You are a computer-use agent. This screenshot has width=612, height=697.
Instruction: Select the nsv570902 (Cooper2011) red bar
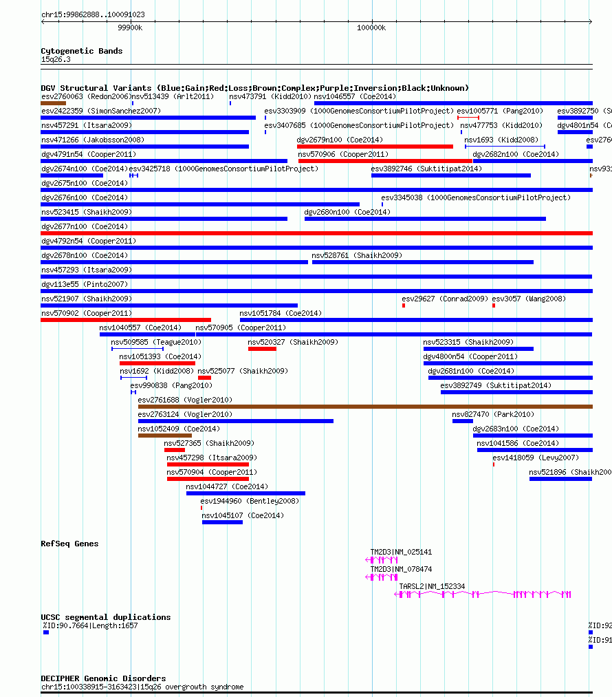(x=126, y=320)
